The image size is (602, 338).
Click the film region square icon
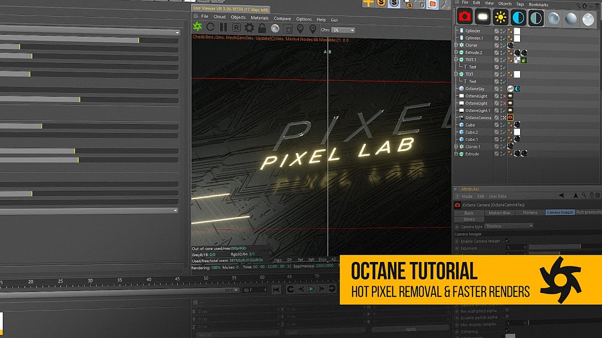tap(288, 29)
